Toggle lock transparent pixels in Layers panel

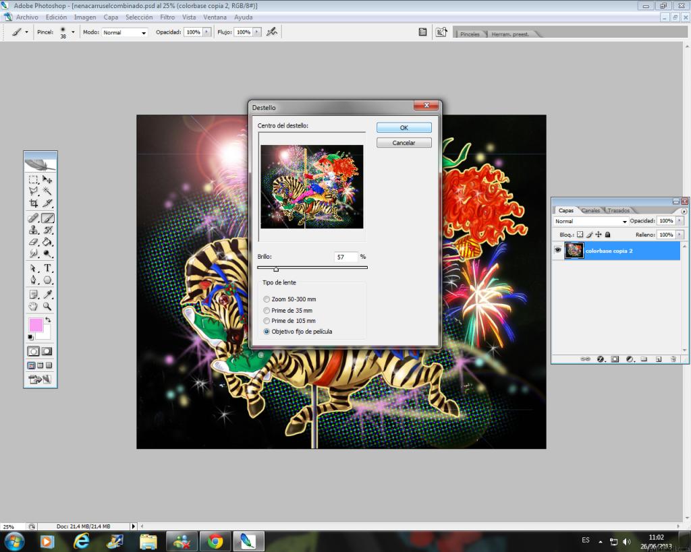tap(580, 235)
